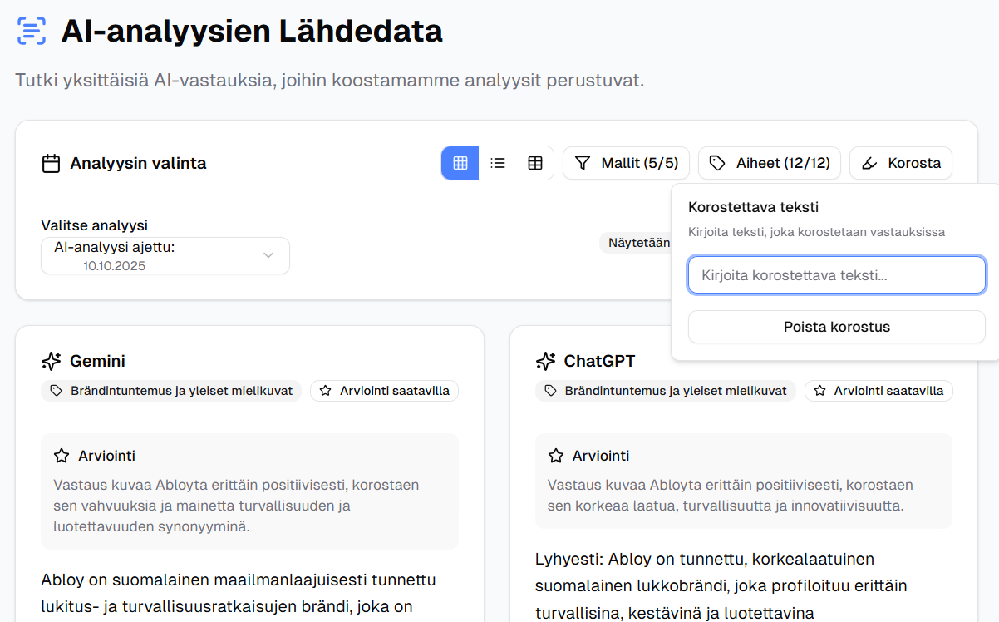The height and width of the screenshot is (622, 999).
Task: Focus the Kirjoita korostettava teksti field
Action: tap(836, 275)
